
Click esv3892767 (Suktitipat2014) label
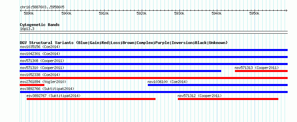tap(54, 96)
